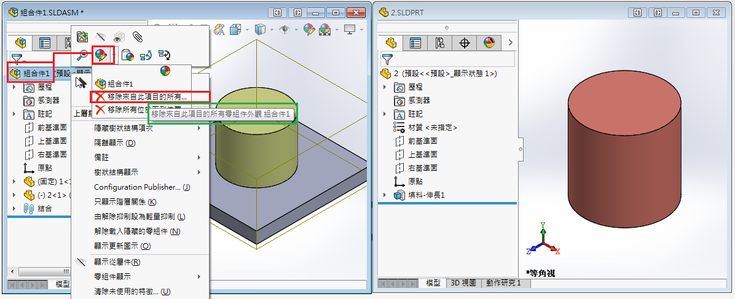This screenshot has width=735, height=299.
Task: Click the Rollback icon with blue arrow
Action: tap(146, 55)
